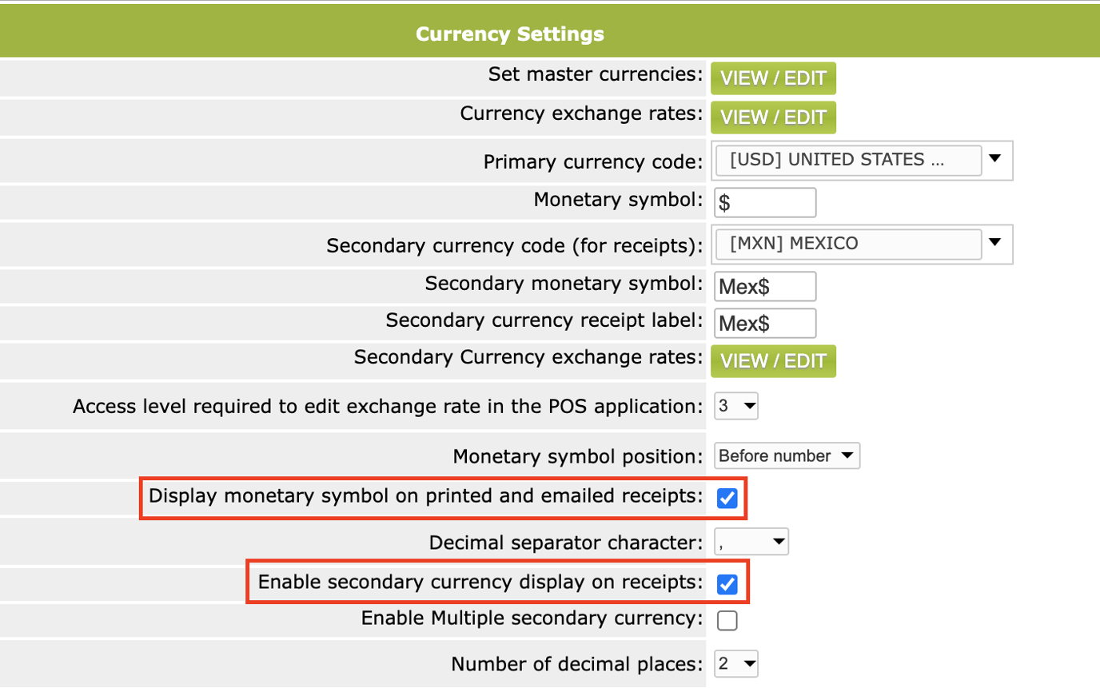Viewport: 1100px width, 688px height.
Task: Disable secondary currency display on receipts
Action: [726, 583]
